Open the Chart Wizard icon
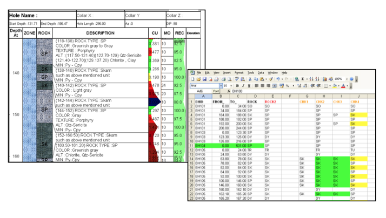The image size is (386, 218). pyautogui.click(x=324, y=79)
